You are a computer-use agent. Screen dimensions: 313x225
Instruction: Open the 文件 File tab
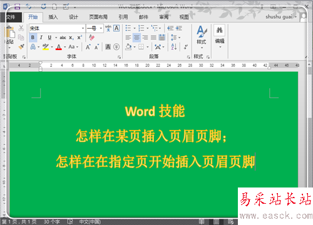point(11,17)
